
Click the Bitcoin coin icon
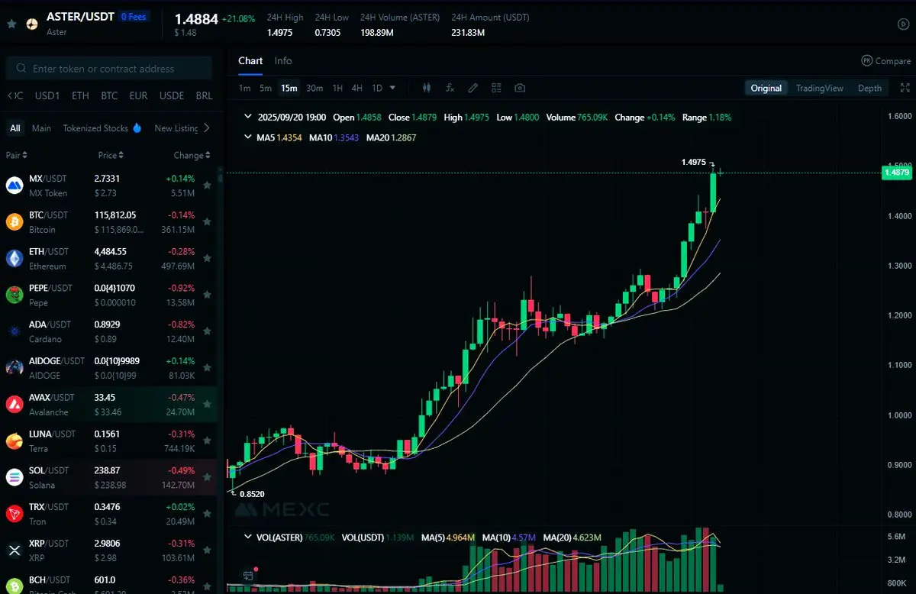coord(15,221)
